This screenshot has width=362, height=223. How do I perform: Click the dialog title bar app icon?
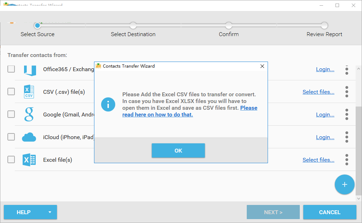98,66
